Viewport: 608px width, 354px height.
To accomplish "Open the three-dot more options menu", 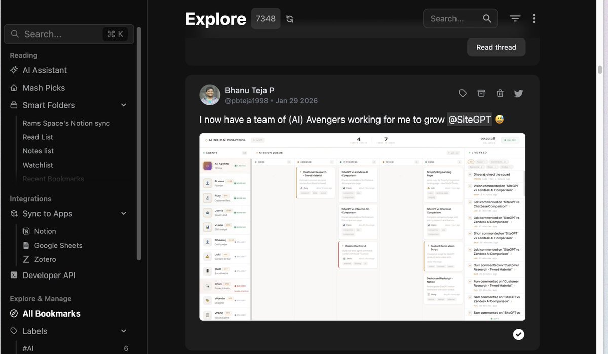I will point(534,19).
